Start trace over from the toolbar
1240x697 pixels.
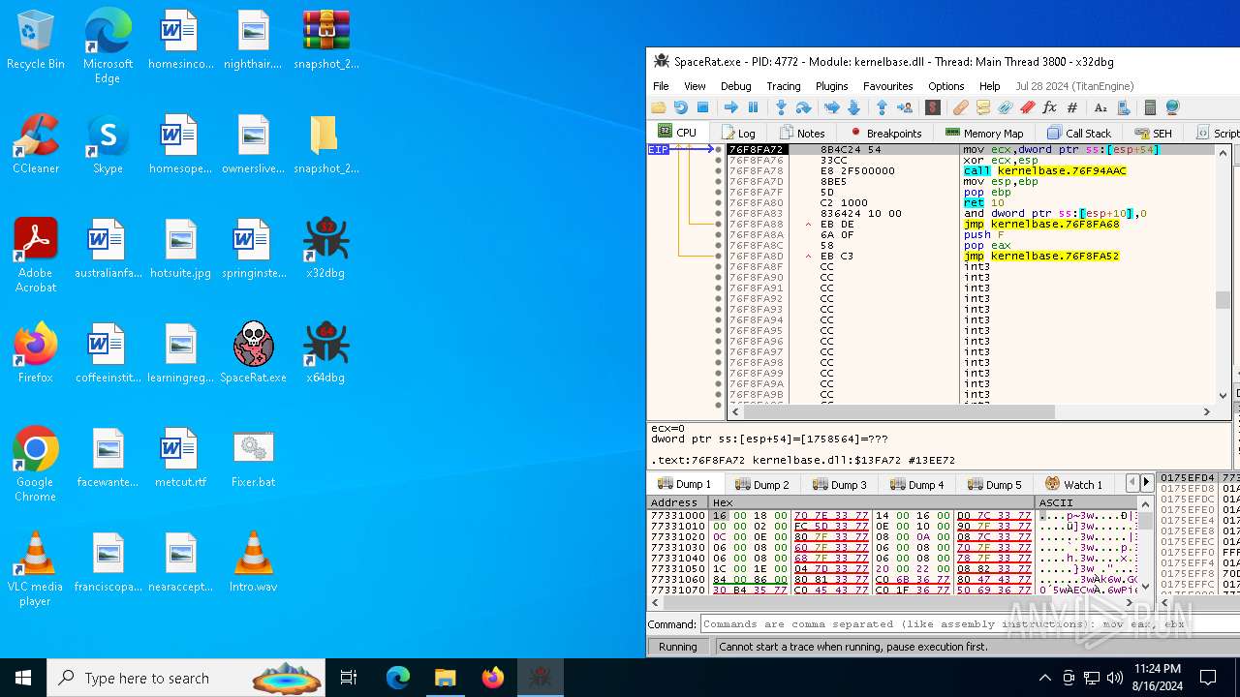(853, 107)
